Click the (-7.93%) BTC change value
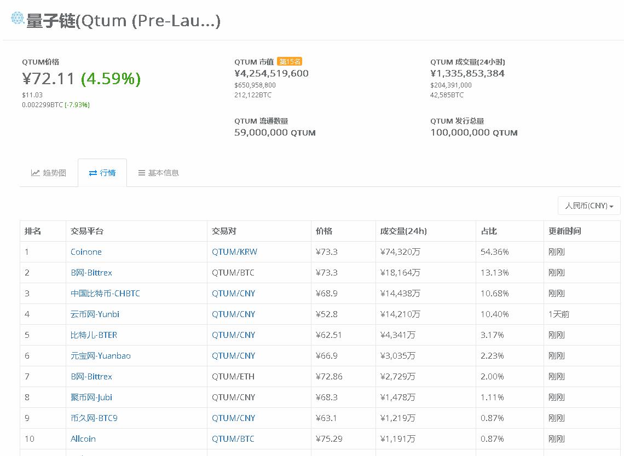The height and width of the screenshot is (456, 624). (77, 105)
